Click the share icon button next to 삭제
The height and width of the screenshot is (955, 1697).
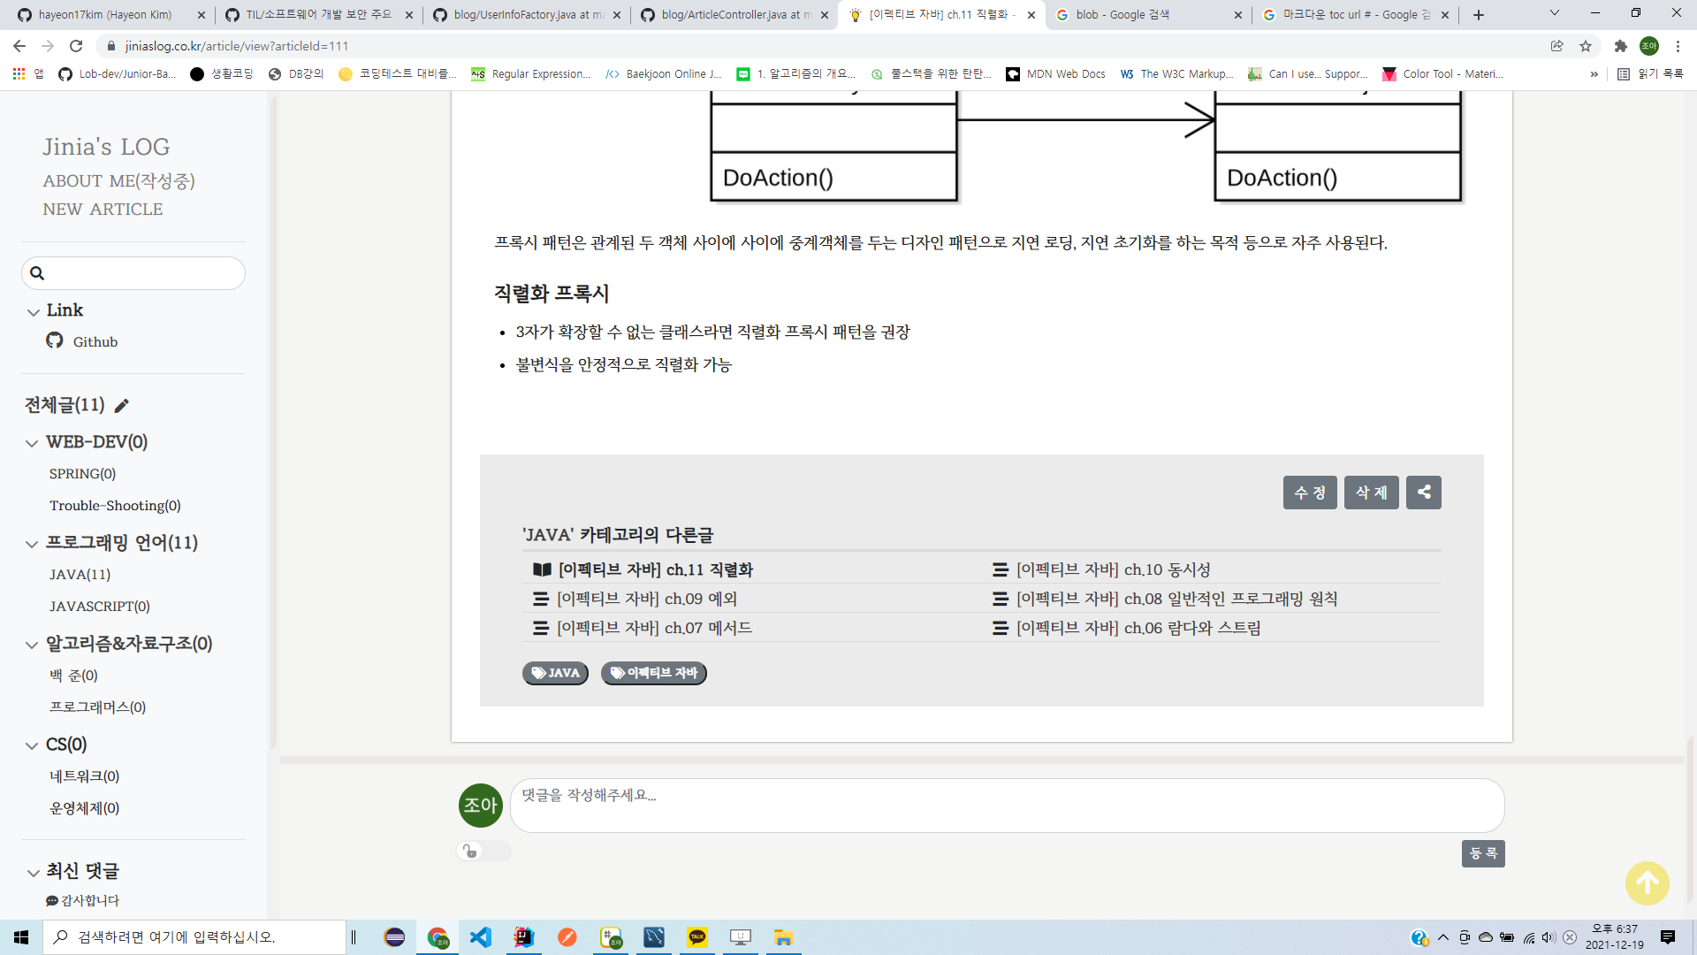pos(1423,493)
